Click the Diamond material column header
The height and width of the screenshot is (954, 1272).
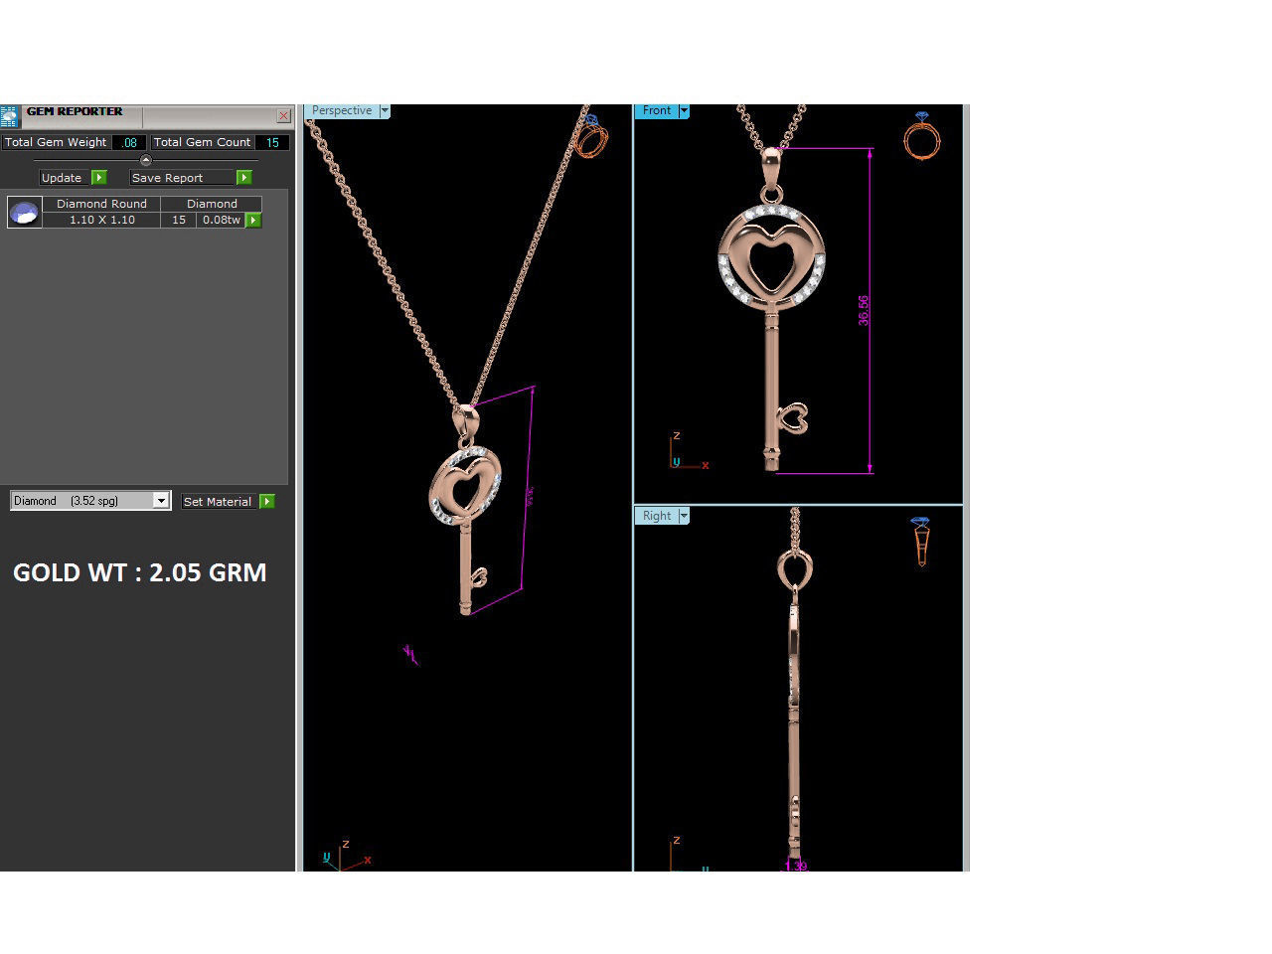pyautogui.click(x=212, y=204)
